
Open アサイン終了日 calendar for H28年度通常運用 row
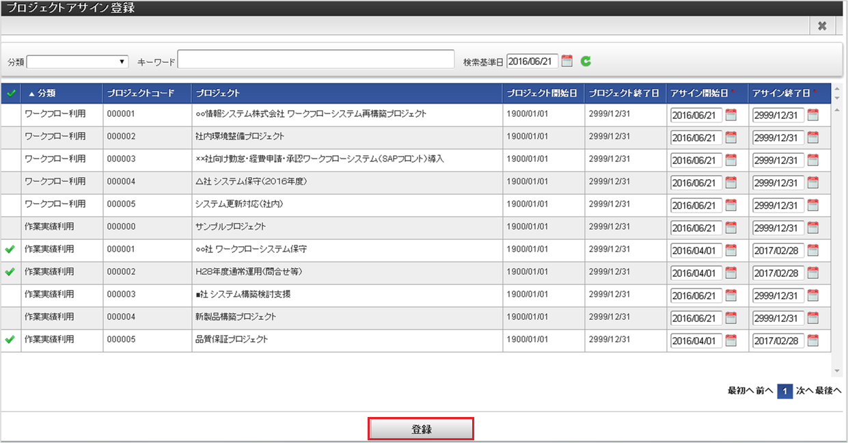pyautogui.click(x=812, y=273)
